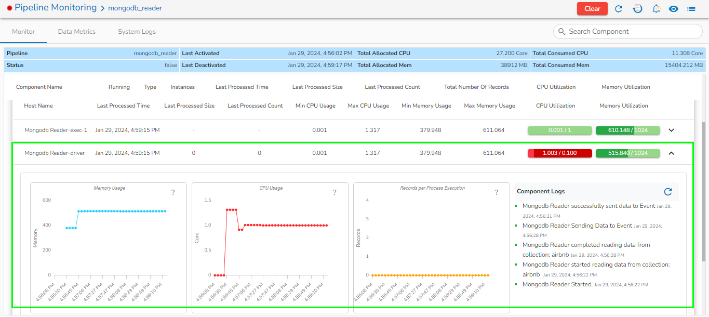Click the driver CPU Utilization red bar
The width and height of the screenshot is (709, 317).
[x=559, y=153]
